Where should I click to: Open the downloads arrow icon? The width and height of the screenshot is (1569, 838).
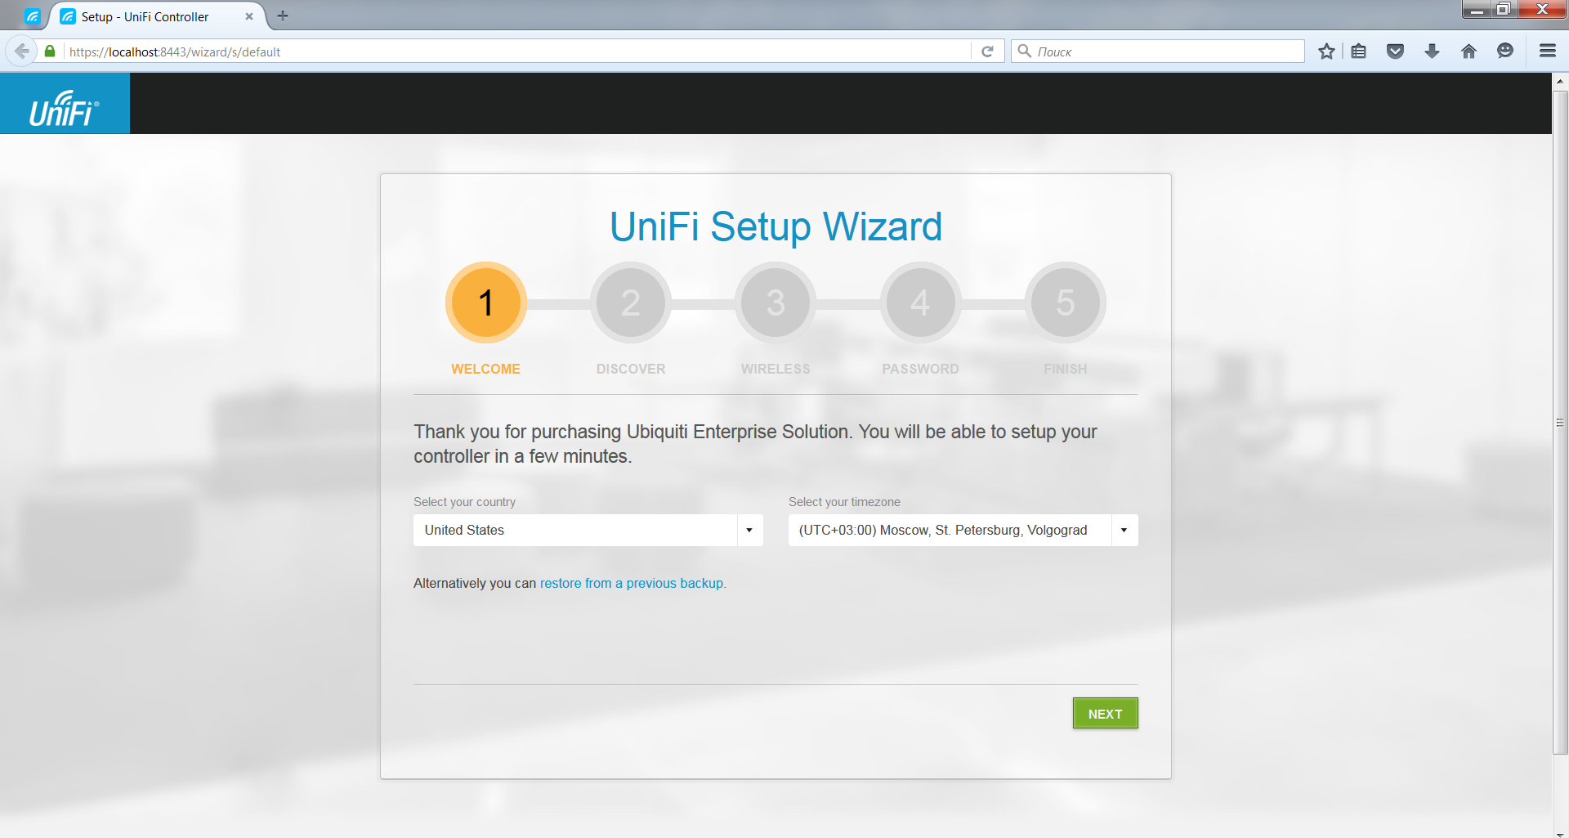click(x=1432, y=52)
